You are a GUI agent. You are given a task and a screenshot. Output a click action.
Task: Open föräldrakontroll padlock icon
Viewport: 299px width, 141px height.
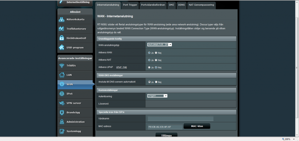tap(62, 38)
